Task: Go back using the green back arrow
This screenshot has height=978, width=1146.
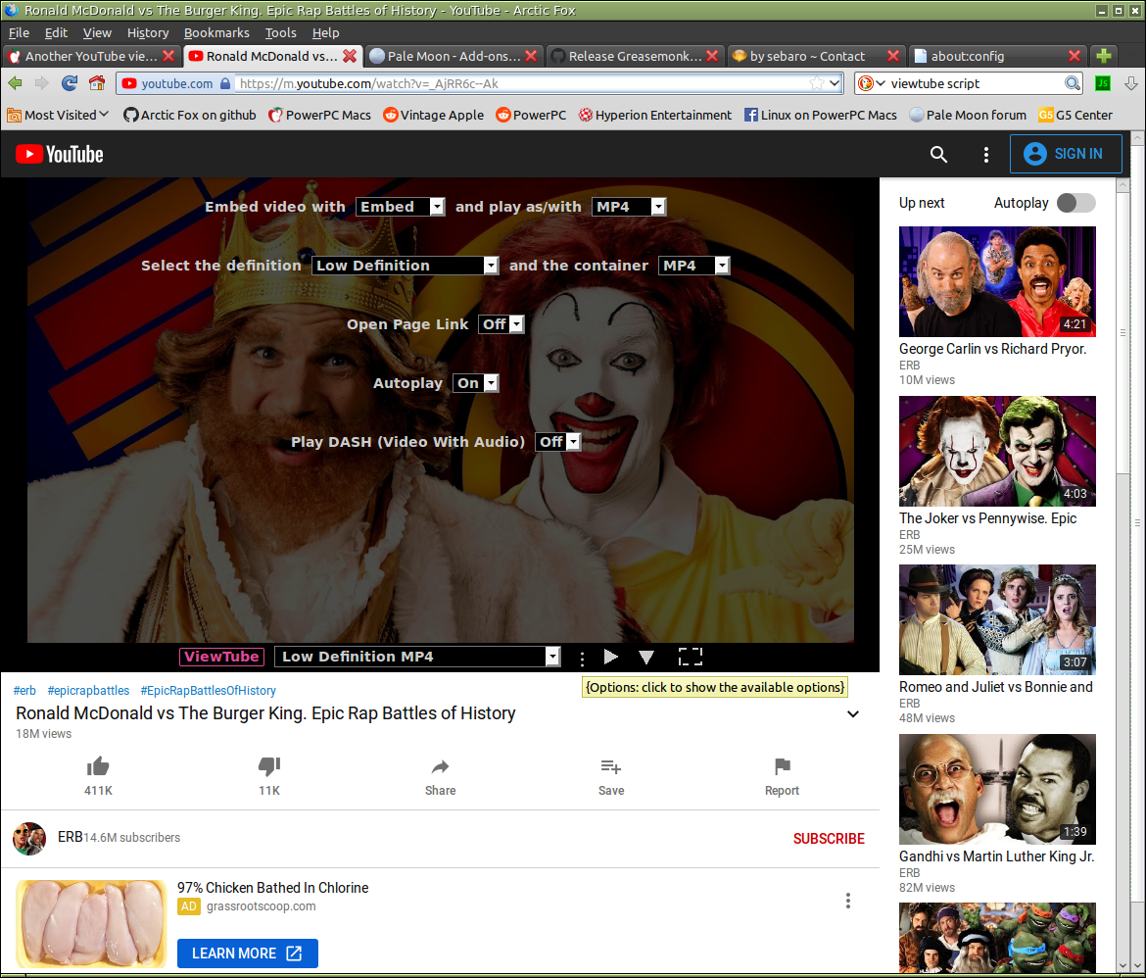Action: tap(15, 83)
